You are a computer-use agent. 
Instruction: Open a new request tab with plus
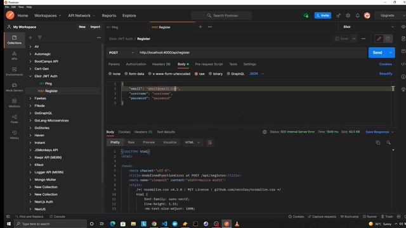pos(200,27)
